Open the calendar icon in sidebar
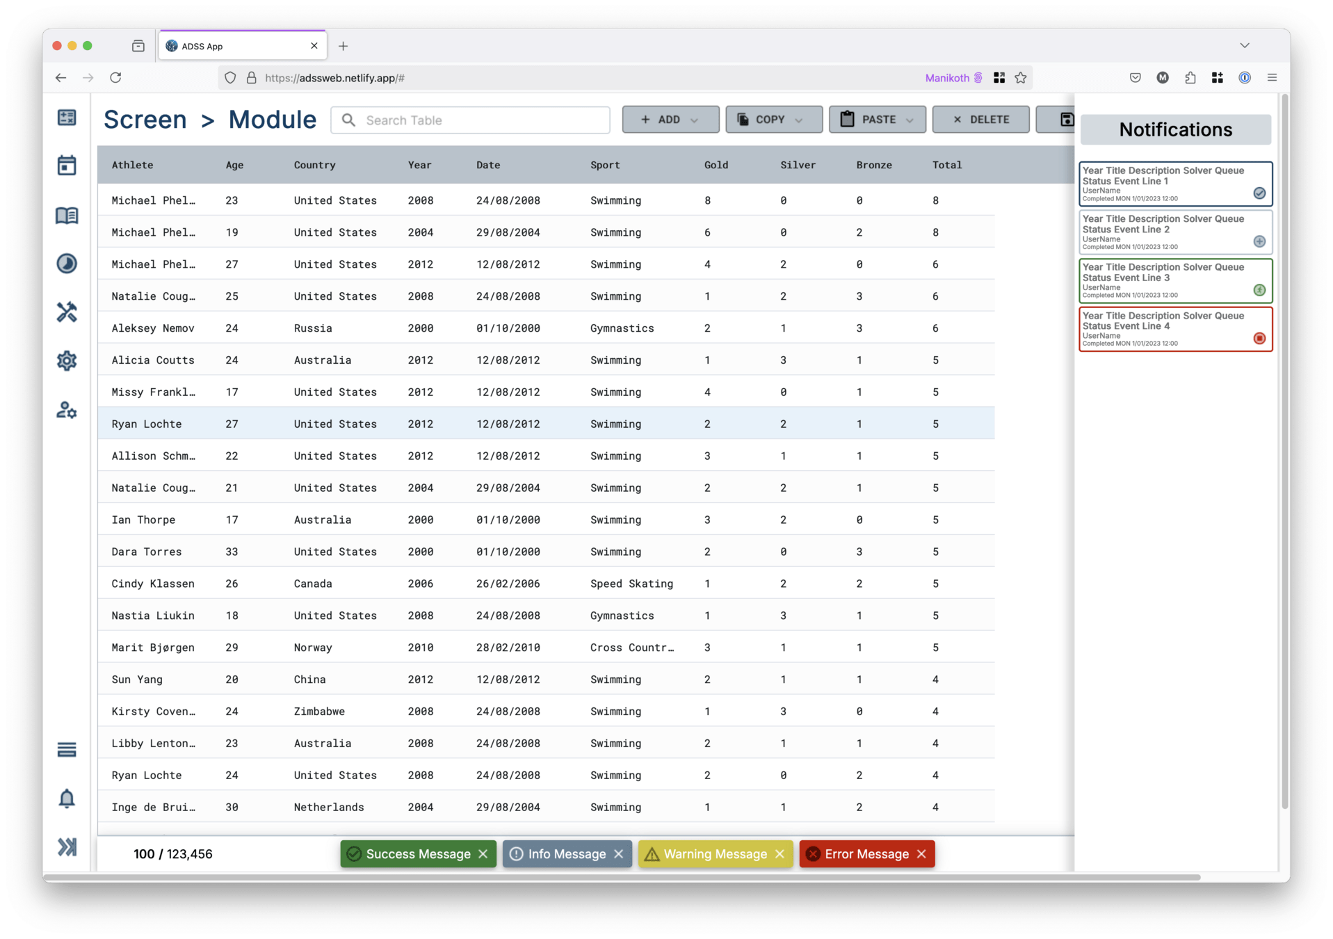 [x=67, y=166]
